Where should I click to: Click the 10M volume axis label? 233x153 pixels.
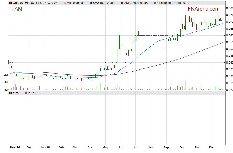click(x=4, y=75)
